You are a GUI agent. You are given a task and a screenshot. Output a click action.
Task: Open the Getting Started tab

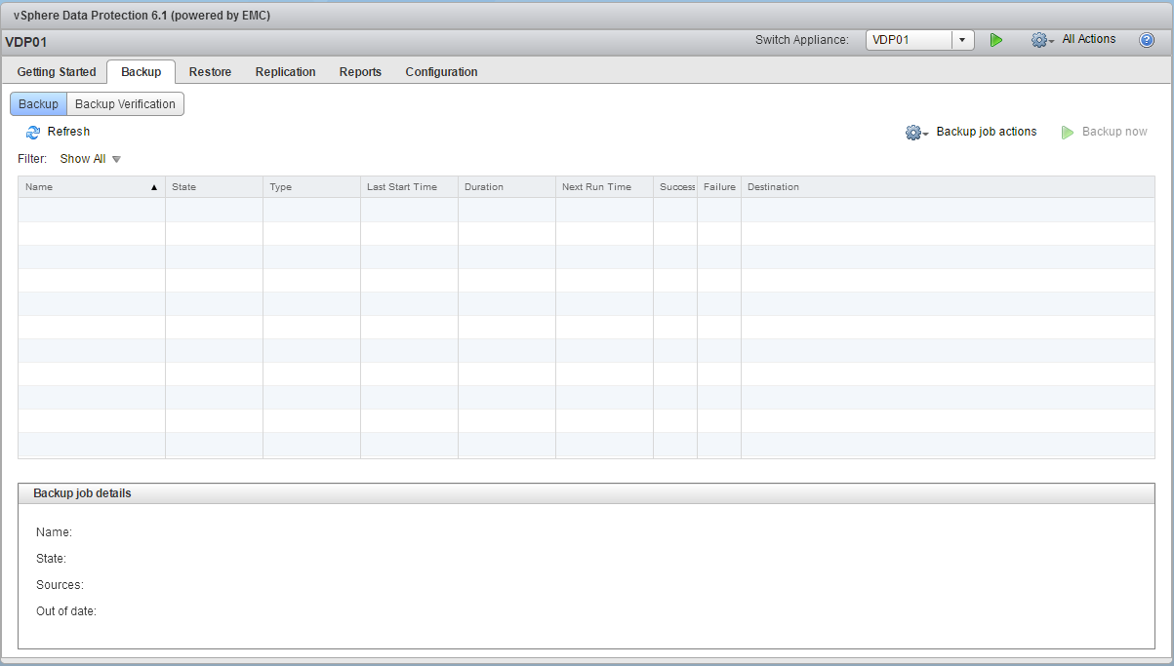(57, 72)
